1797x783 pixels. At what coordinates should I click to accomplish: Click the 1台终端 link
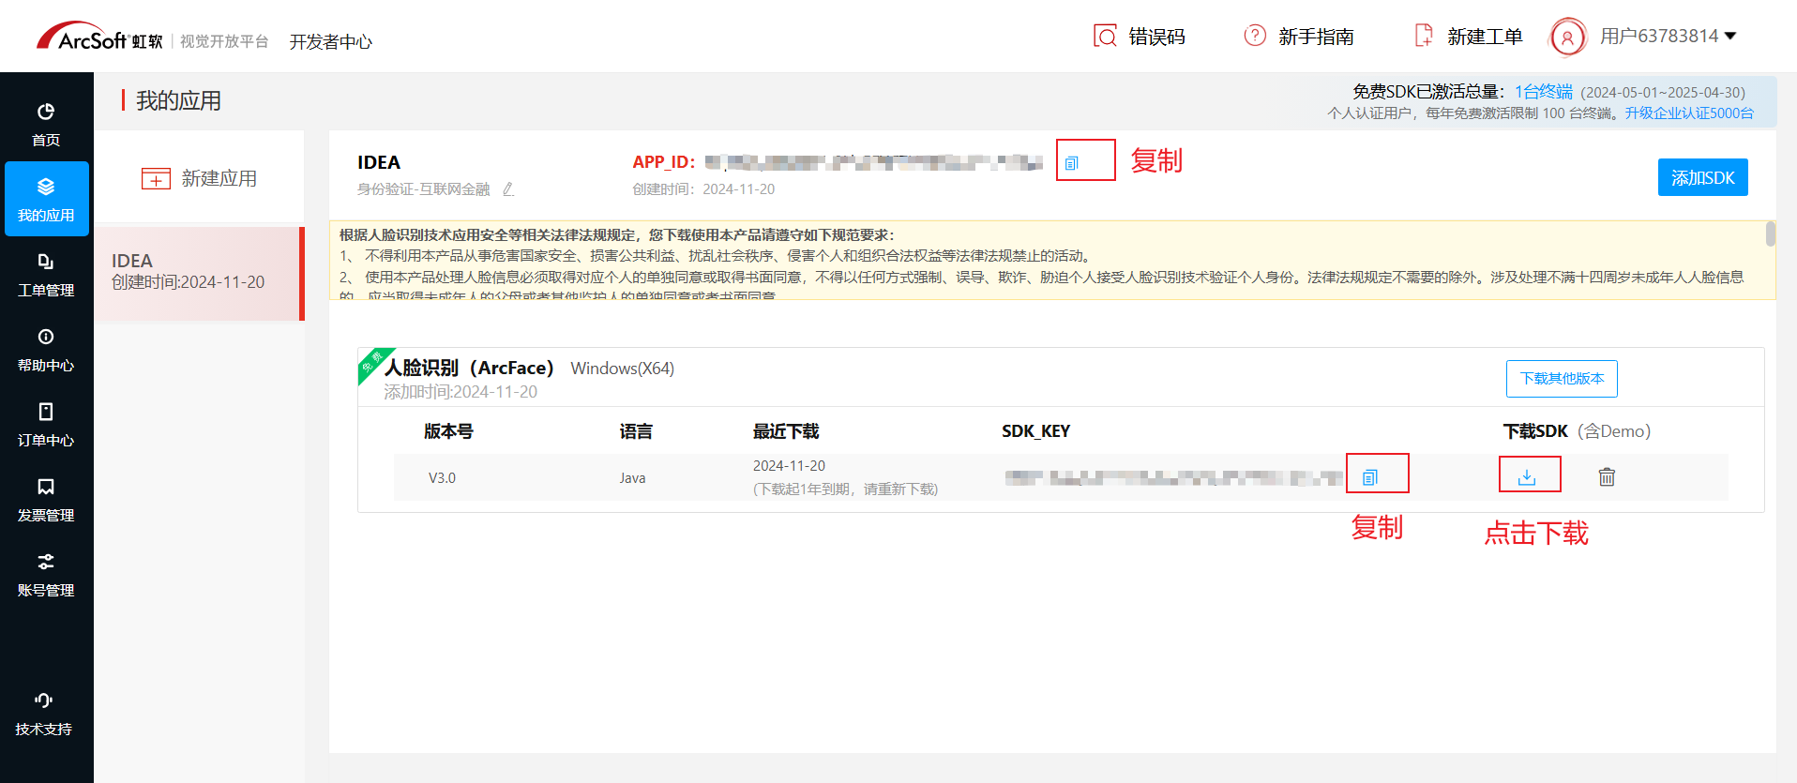pos(1544,91)
